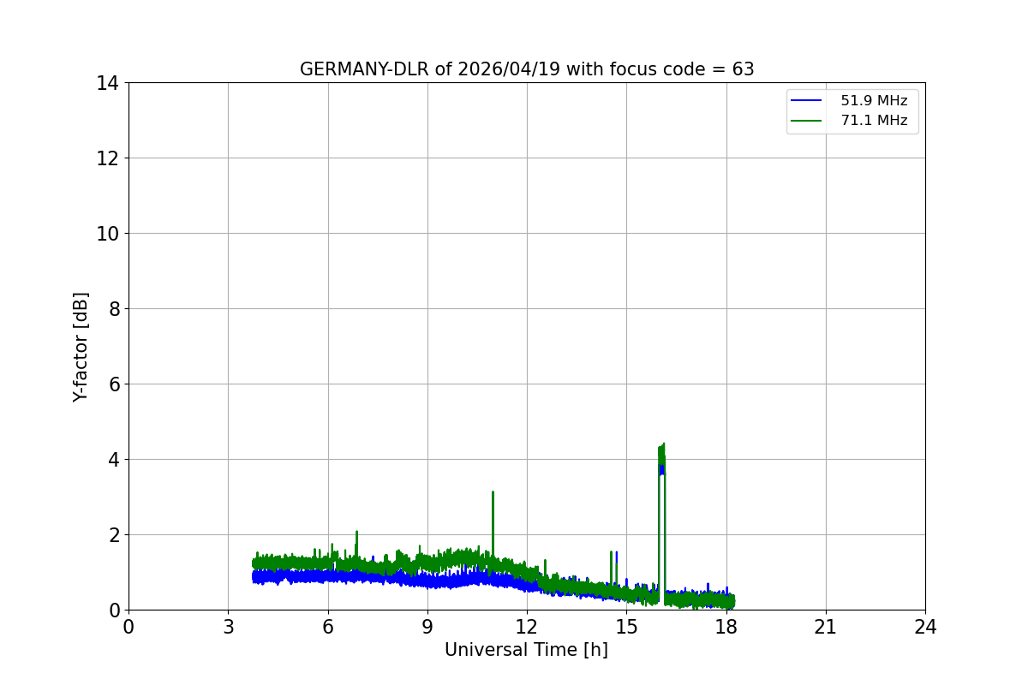This screenshot has height=685, width=1028.
Task: Click the plot title mentioning GERMANY-DLR
Action: 527,69
